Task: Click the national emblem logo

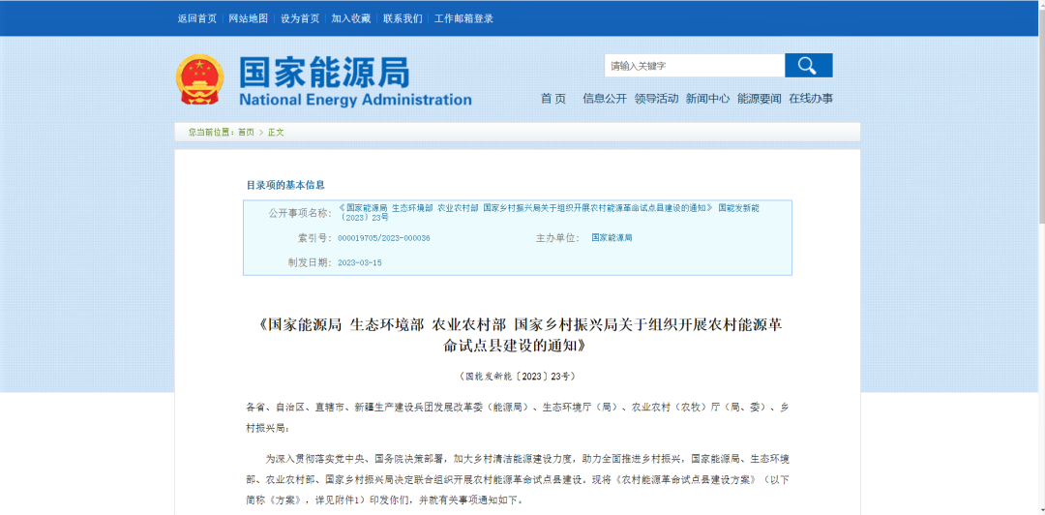Action: pyautogui.click(x=200, y=79)
